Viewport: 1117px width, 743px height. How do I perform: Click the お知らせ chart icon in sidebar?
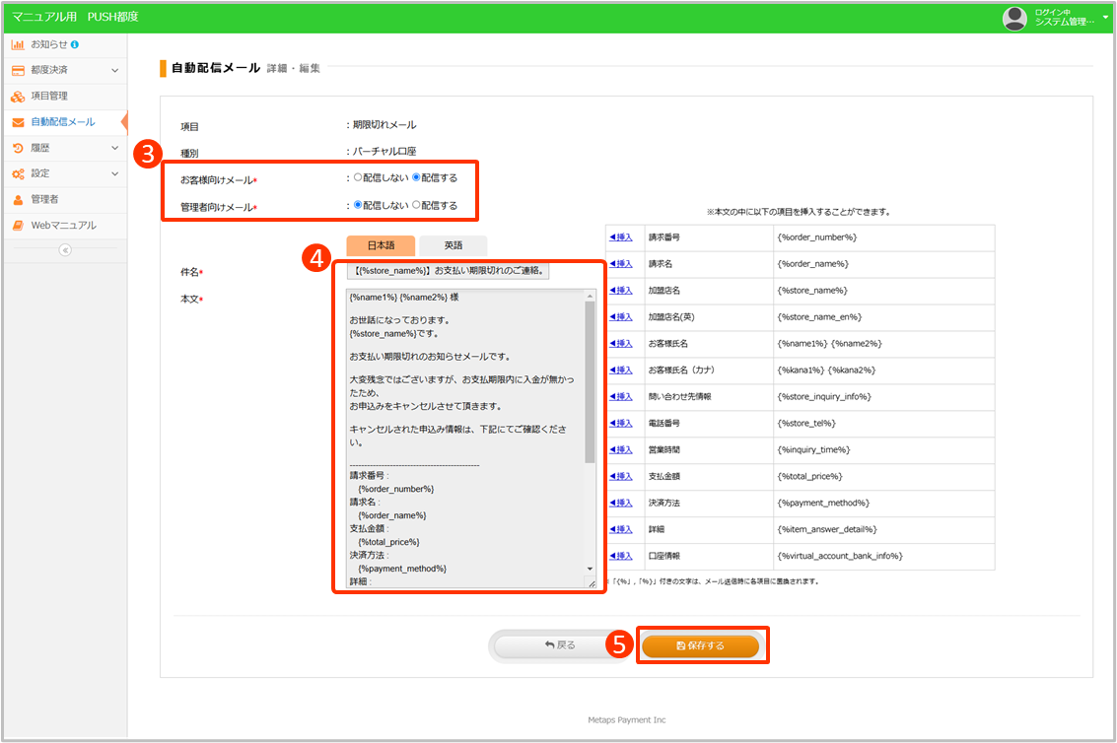click(18, 44)
